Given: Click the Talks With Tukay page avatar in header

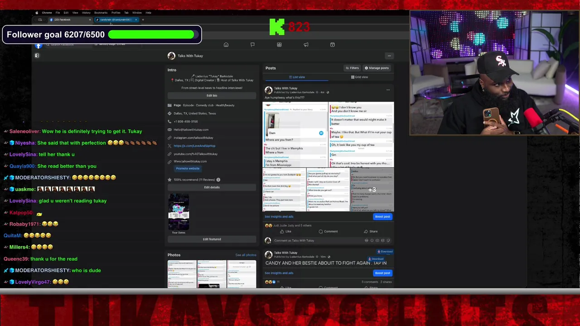Looking at the screenshot, I should [171, 56].
